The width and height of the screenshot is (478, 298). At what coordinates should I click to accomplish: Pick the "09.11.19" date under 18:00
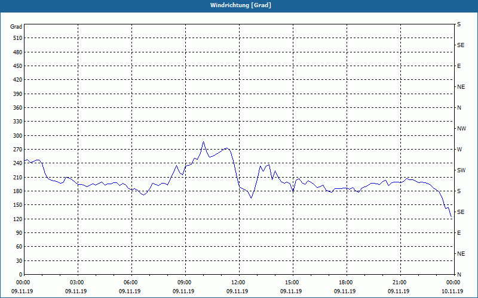(x=345, y=291)
